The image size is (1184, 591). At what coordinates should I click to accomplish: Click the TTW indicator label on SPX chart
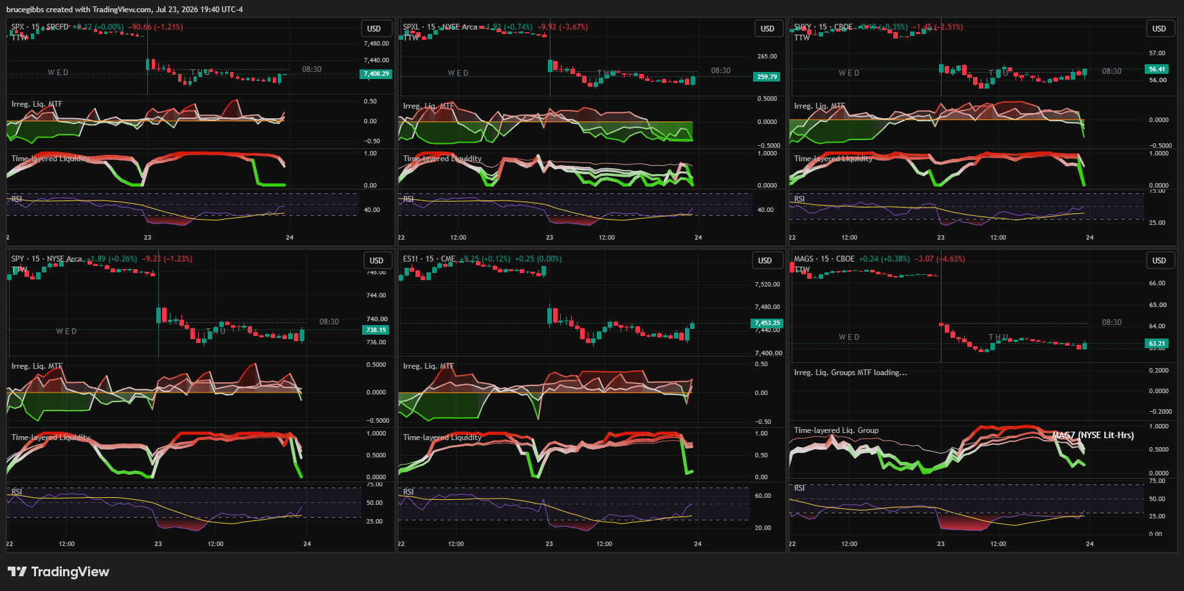click(19, 37)
